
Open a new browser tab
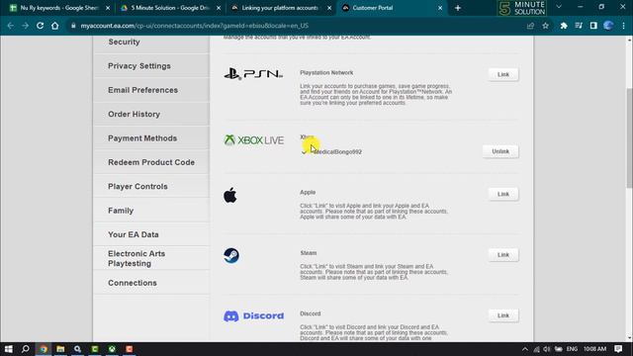[x=458, y=8]
